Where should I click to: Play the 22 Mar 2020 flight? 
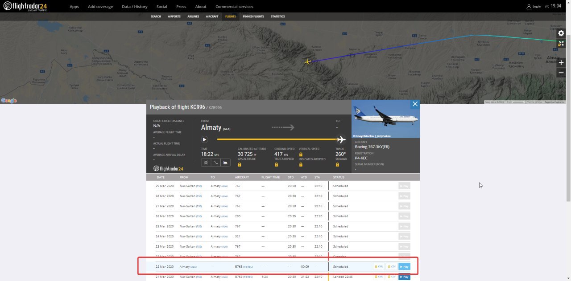(x=404, y=267)
